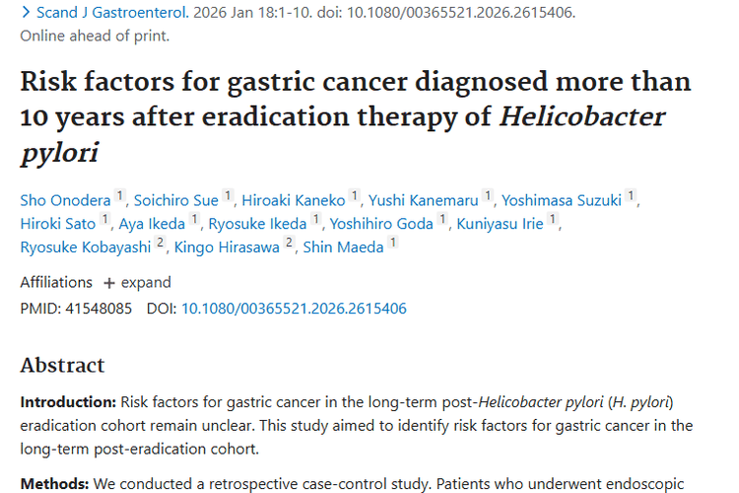Open author Hiroki Sato's link

[x=58, y=224]
